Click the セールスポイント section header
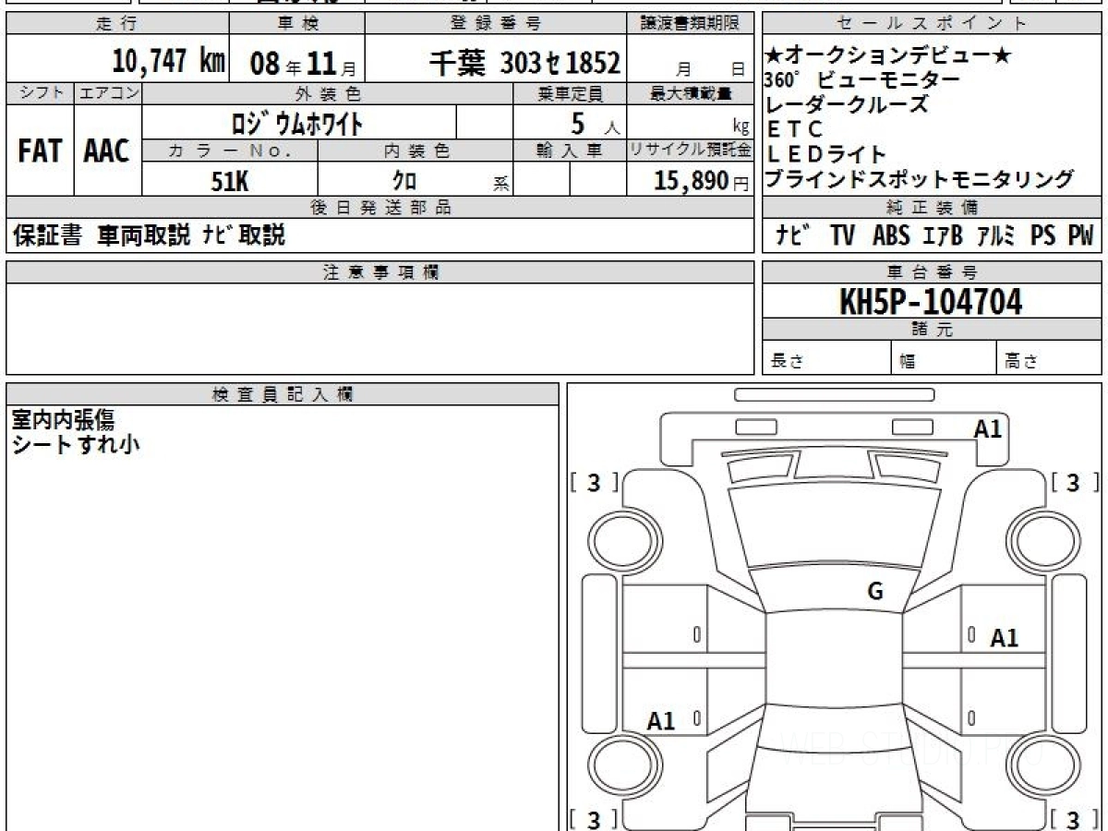Image resolution: width=1108 pixels, height=831 pixels. point(932,24)
